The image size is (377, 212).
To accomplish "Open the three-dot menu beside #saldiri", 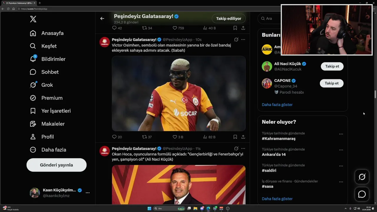I will 341,166.
